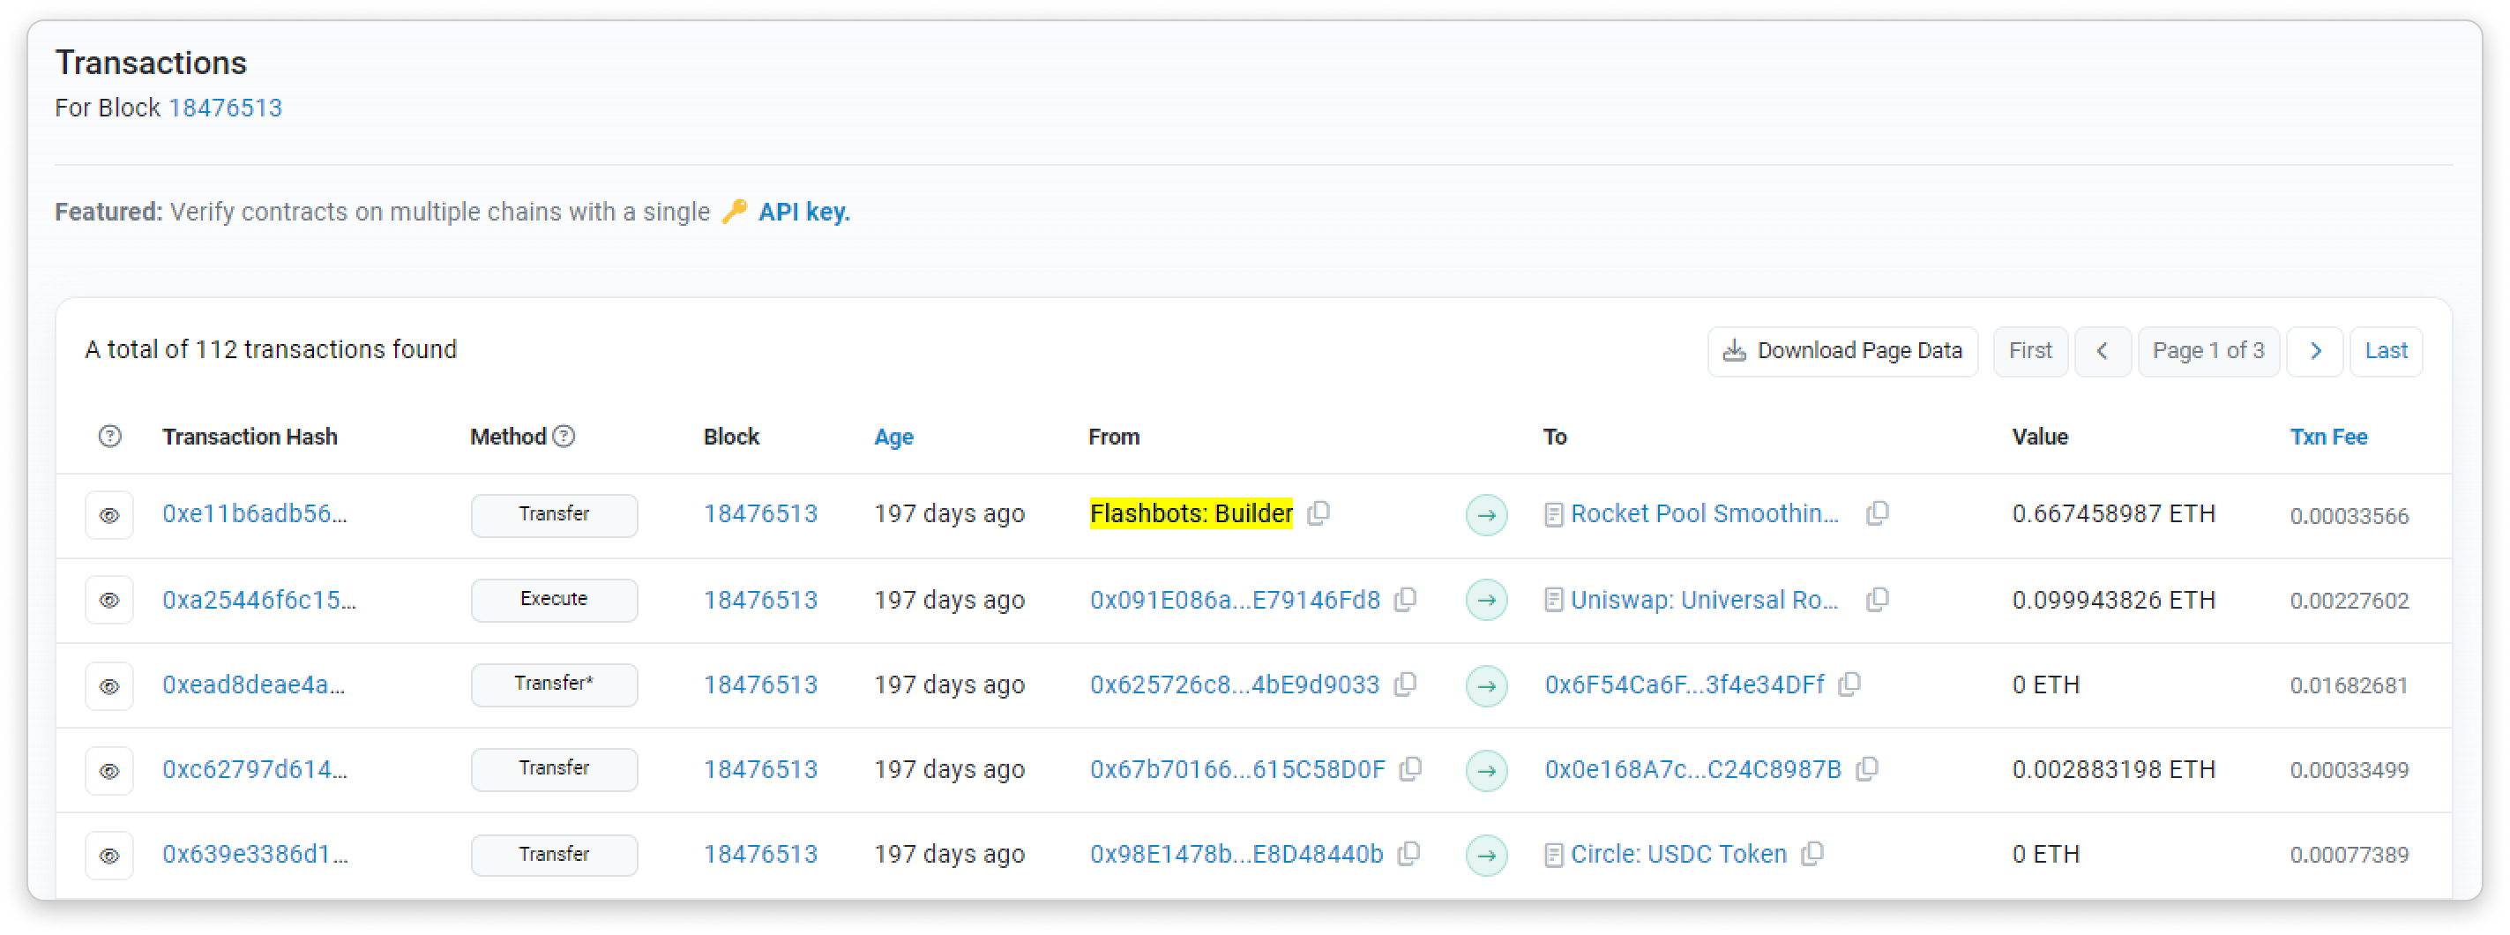
Task: Copy address 0x67b70166...615C58D0F
Action: (x=1410, y=769)
